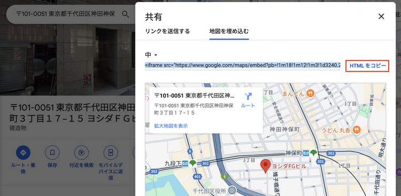
Task: Click the ルート directions icon in preview card
Action: 248,96
